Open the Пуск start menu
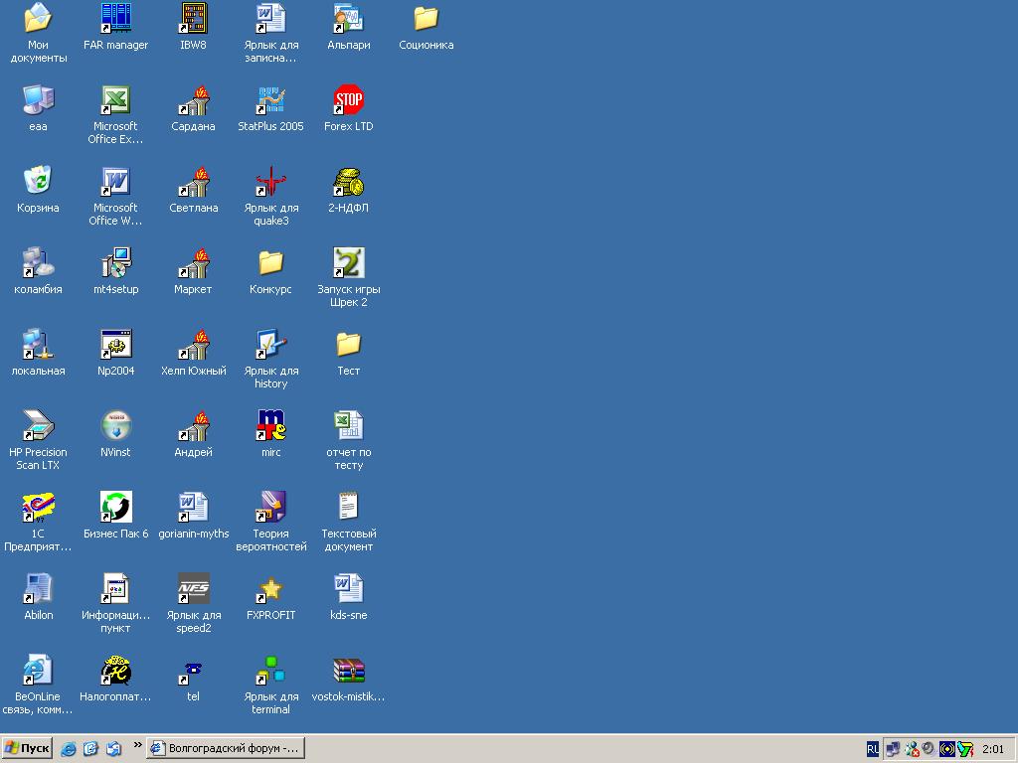Viewport: 1018px width, 763px height. [x=27, y=748]
